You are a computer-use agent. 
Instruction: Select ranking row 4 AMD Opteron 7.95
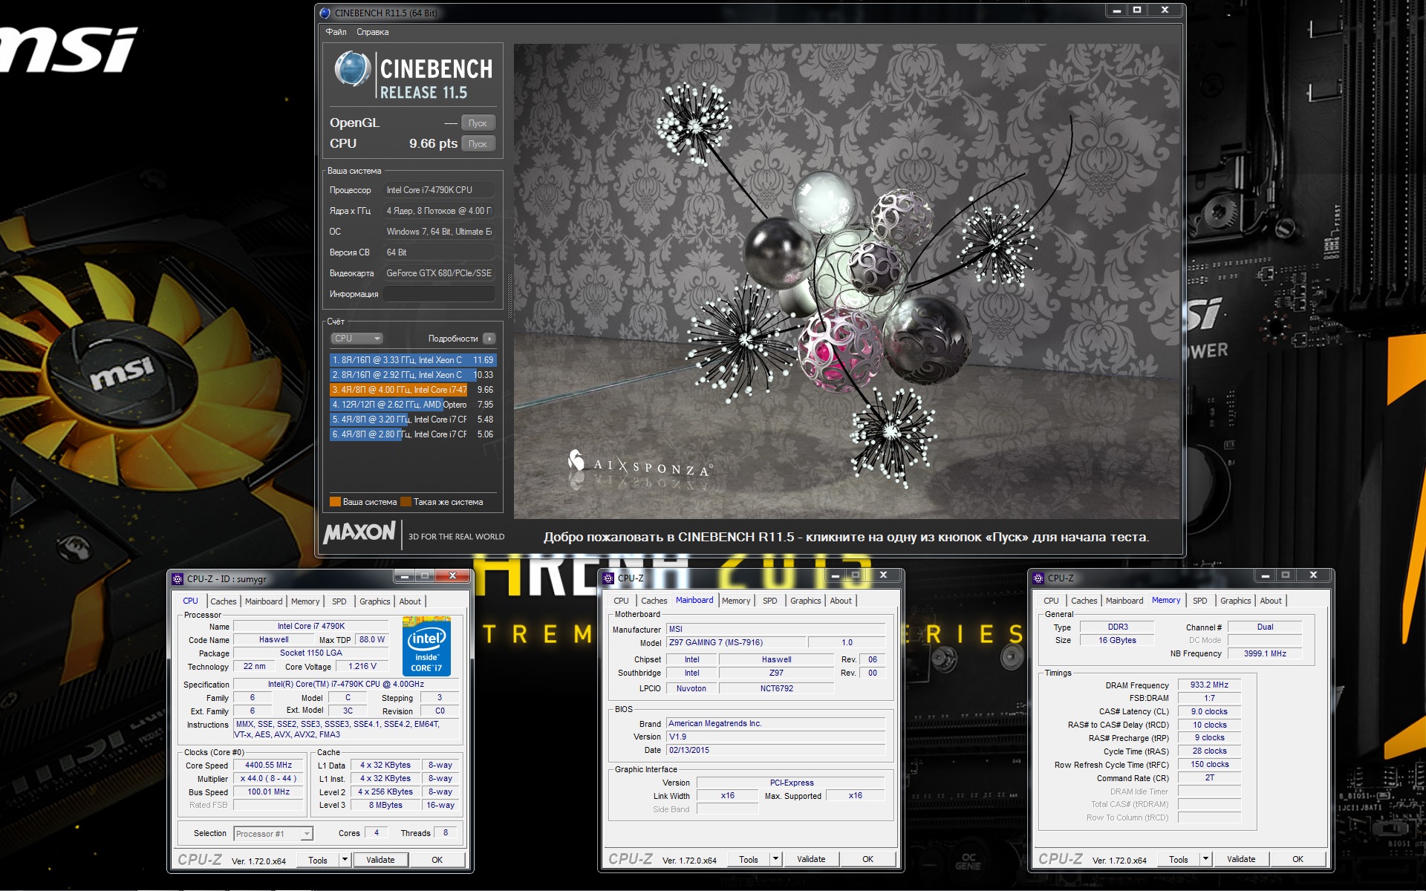click(x=412, y=405)
